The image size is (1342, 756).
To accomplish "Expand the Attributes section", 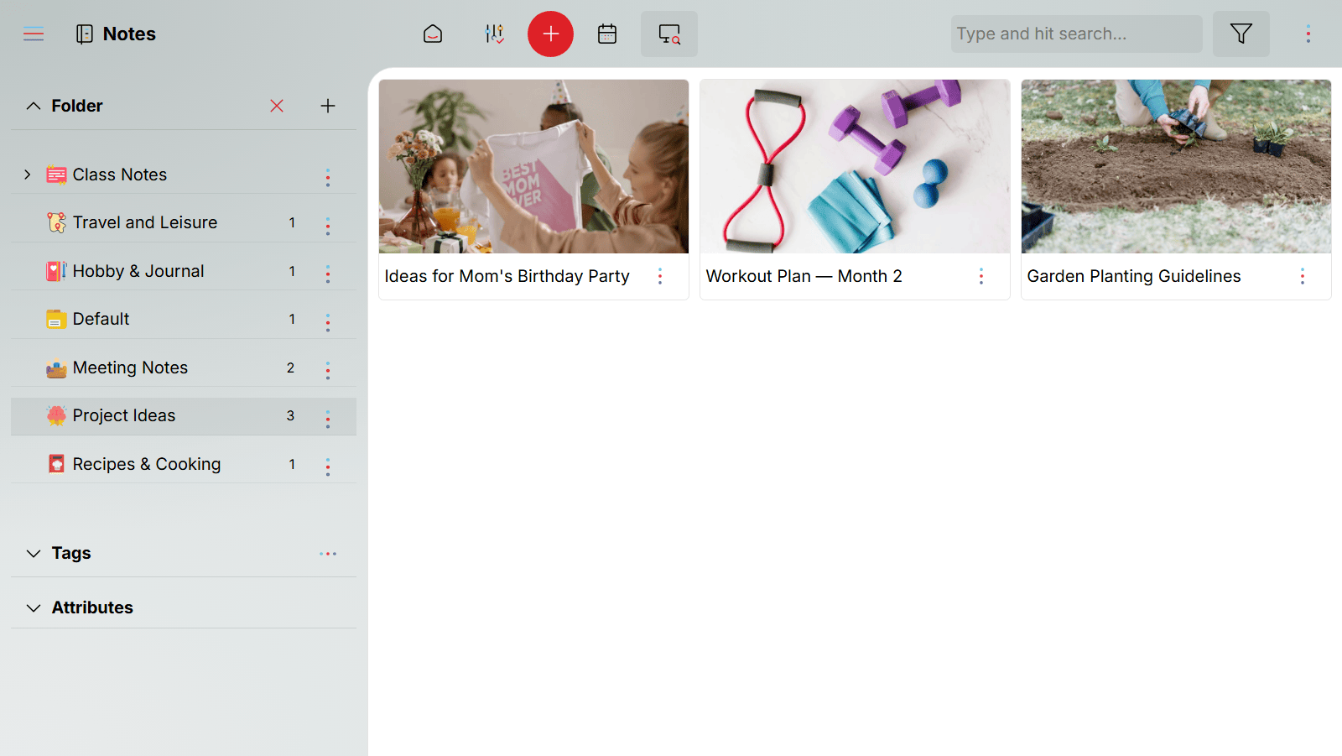I will click(x=33, y=607).
